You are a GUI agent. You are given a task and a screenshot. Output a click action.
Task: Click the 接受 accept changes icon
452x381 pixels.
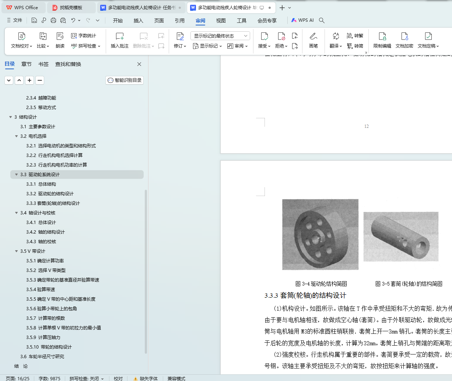tap(264, 36)
